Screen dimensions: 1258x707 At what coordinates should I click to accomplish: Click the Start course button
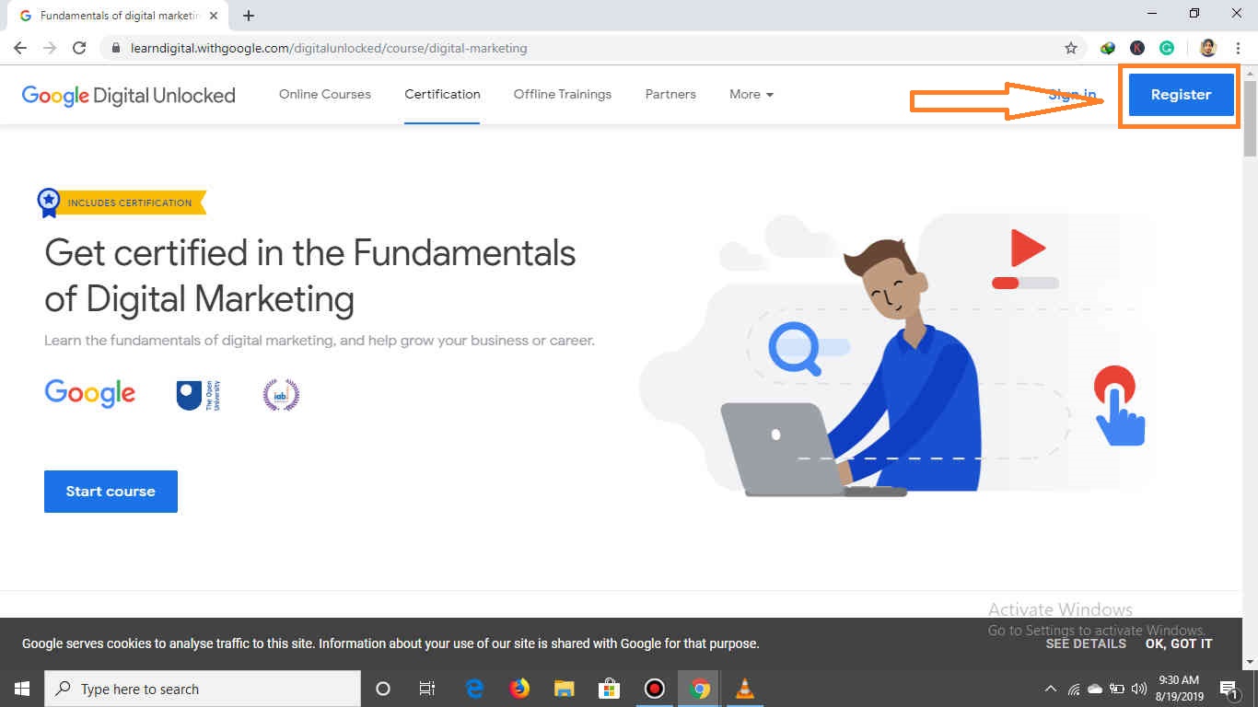[111, 492]
